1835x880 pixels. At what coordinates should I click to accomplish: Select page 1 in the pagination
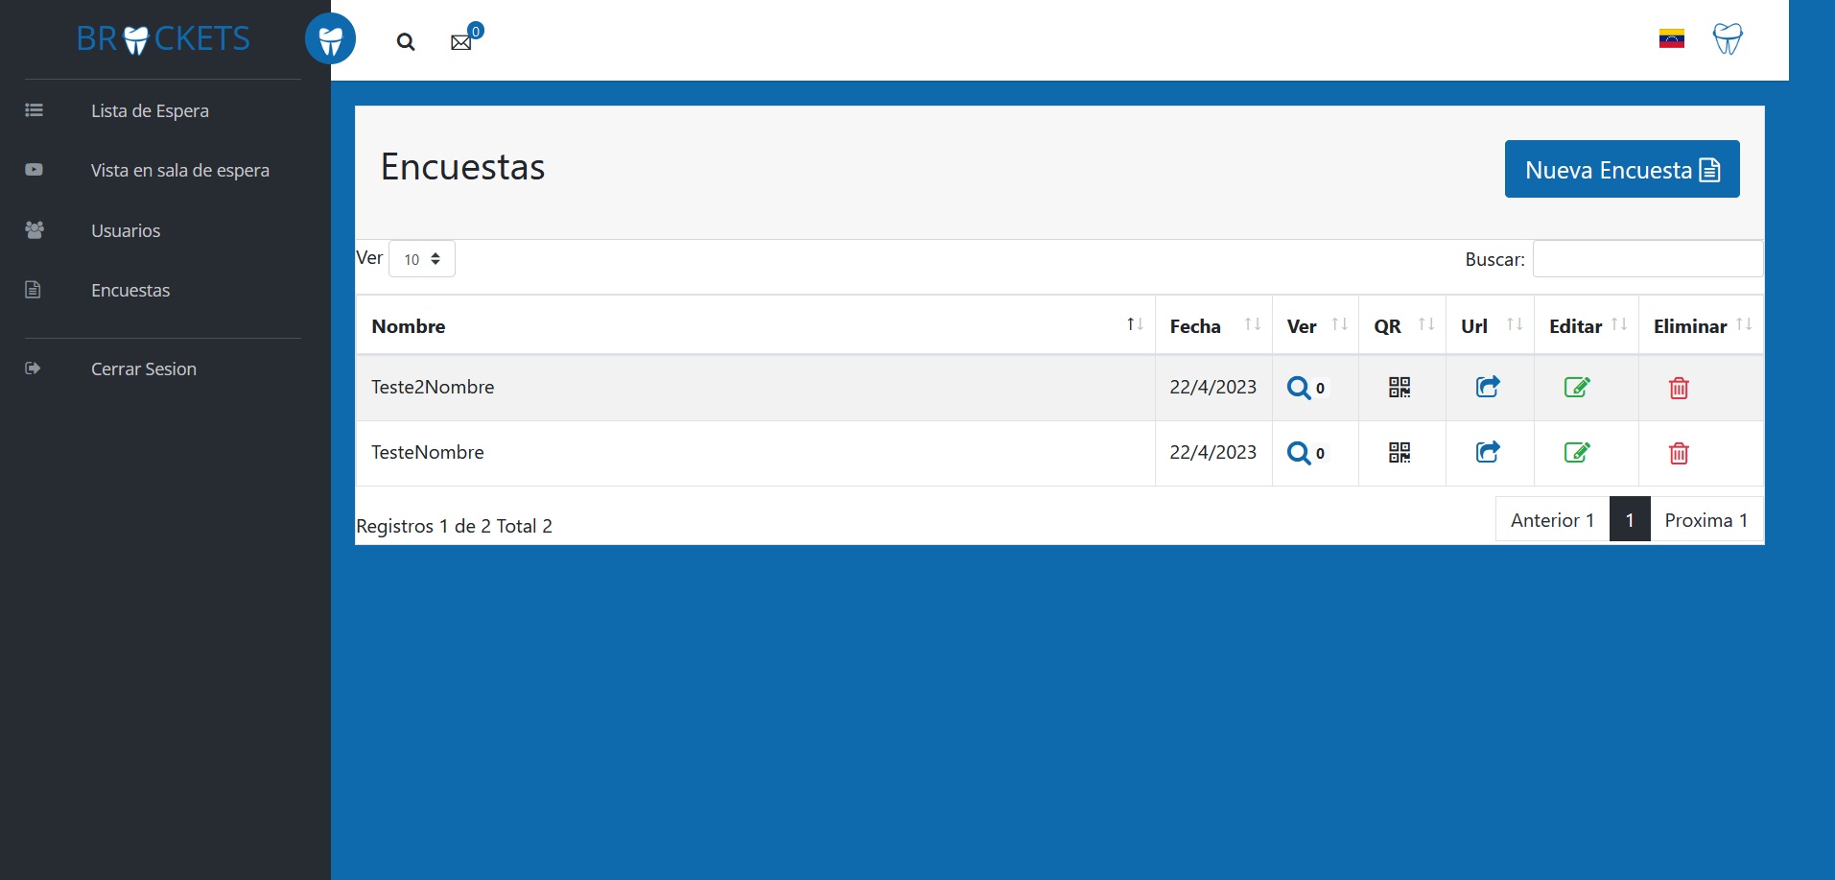(1630, 519)
